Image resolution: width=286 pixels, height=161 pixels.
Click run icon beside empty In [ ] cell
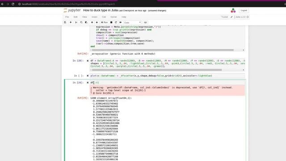click(88, 76)
